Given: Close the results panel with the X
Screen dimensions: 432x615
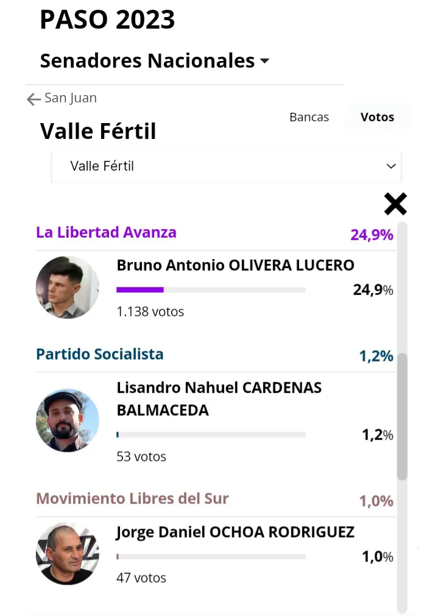Looking at the screenshot, I should point(395,204).
